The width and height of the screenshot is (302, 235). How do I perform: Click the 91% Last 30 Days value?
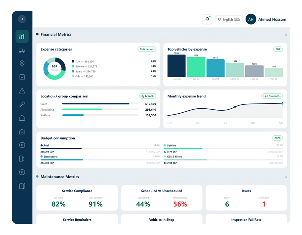coord(96,204)
